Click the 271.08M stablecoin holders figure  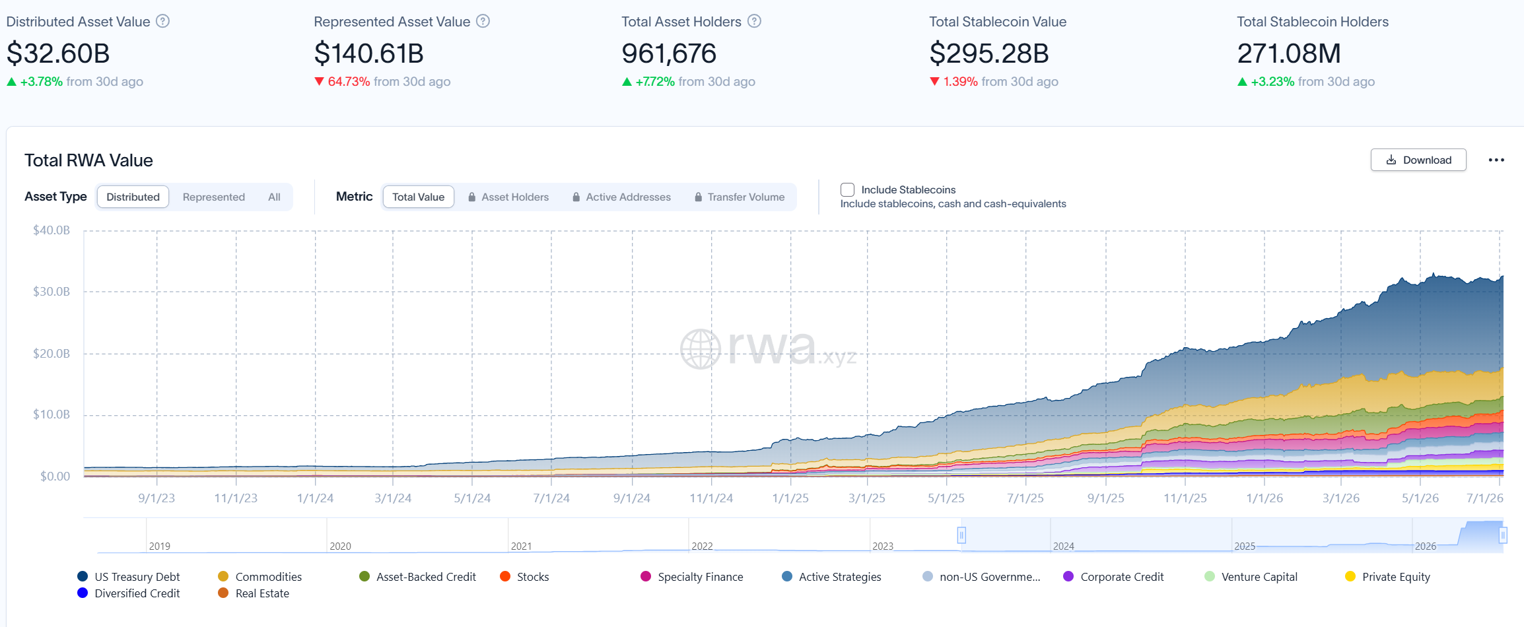1288,53
